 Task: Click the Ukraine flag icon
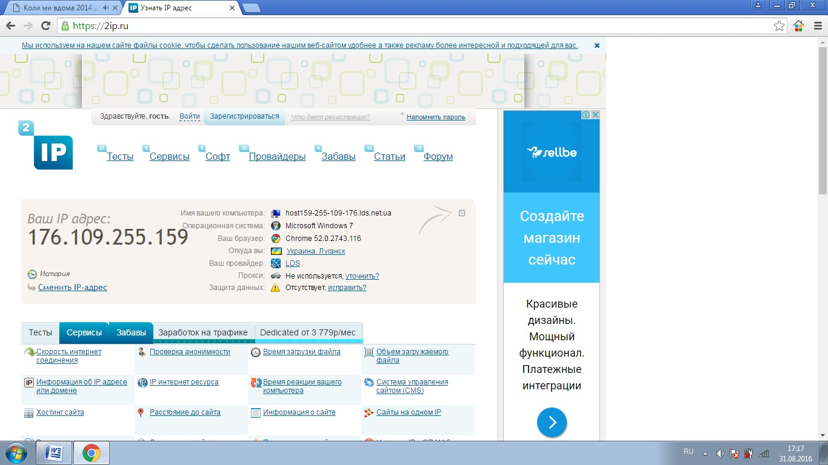[x=276, y=251]
